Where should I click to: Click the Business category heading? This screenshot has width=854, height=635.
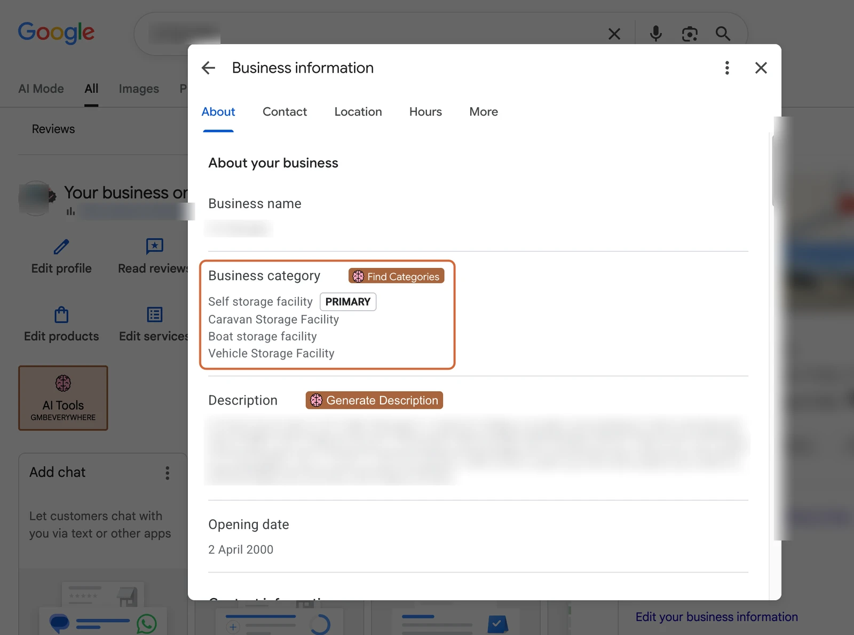click(264, 276)
